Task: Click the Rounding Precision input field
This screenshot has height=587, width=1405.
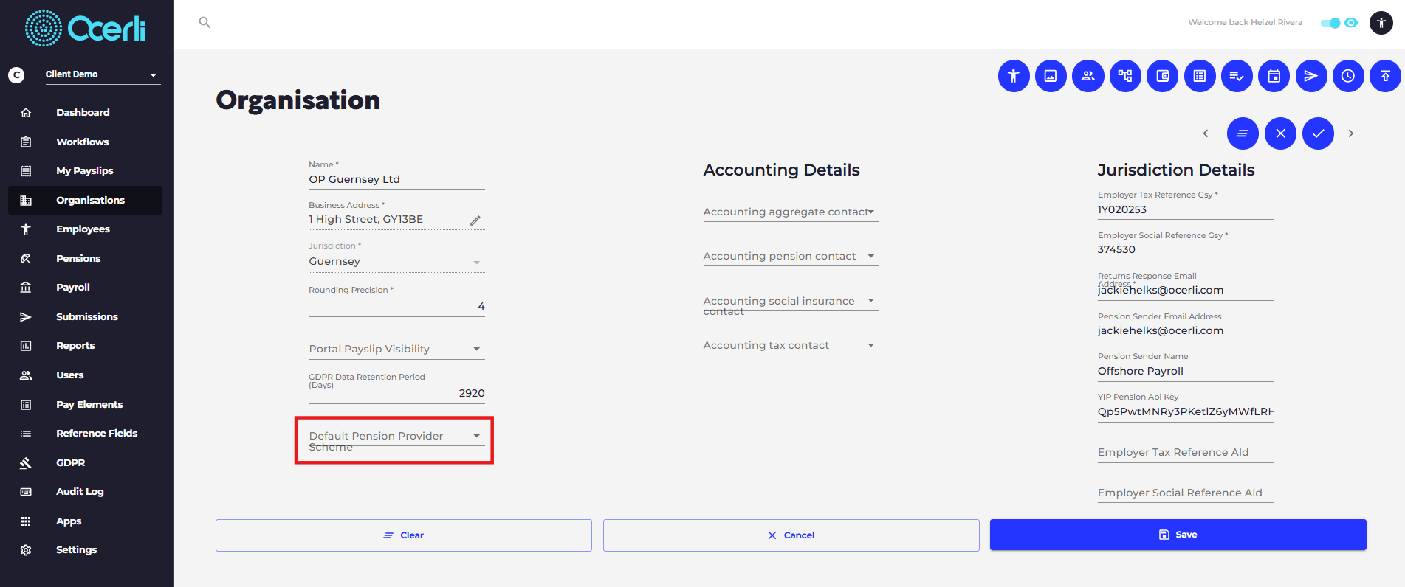Action: [x=396, y=306]
